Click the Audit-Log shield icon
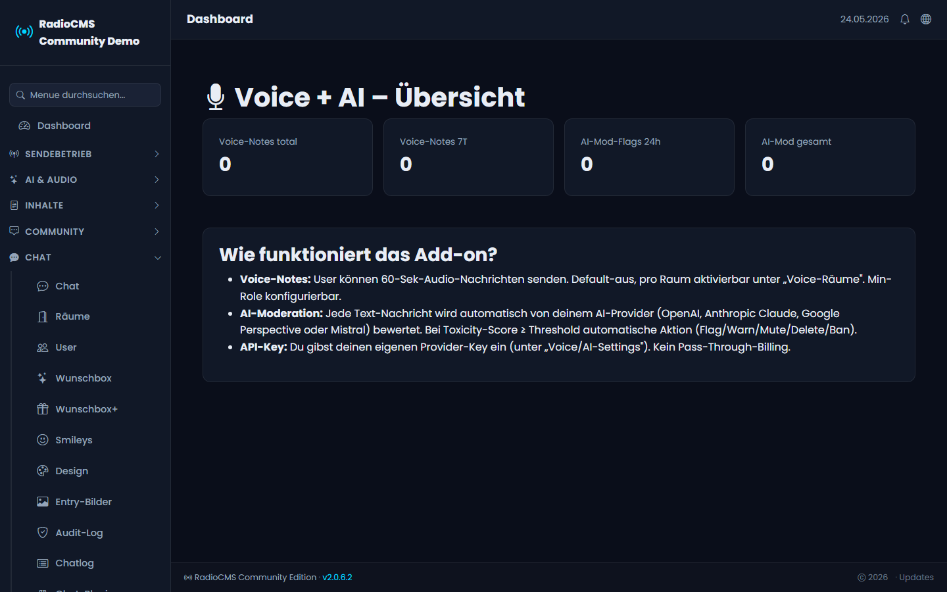 coord(43,533)
